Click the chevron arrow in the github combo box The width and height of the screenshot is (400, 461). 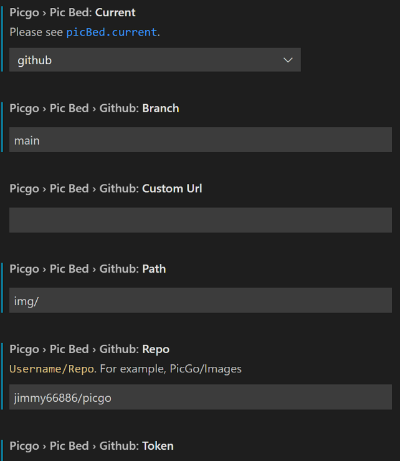pyautogui.click(x=288, y=60)
